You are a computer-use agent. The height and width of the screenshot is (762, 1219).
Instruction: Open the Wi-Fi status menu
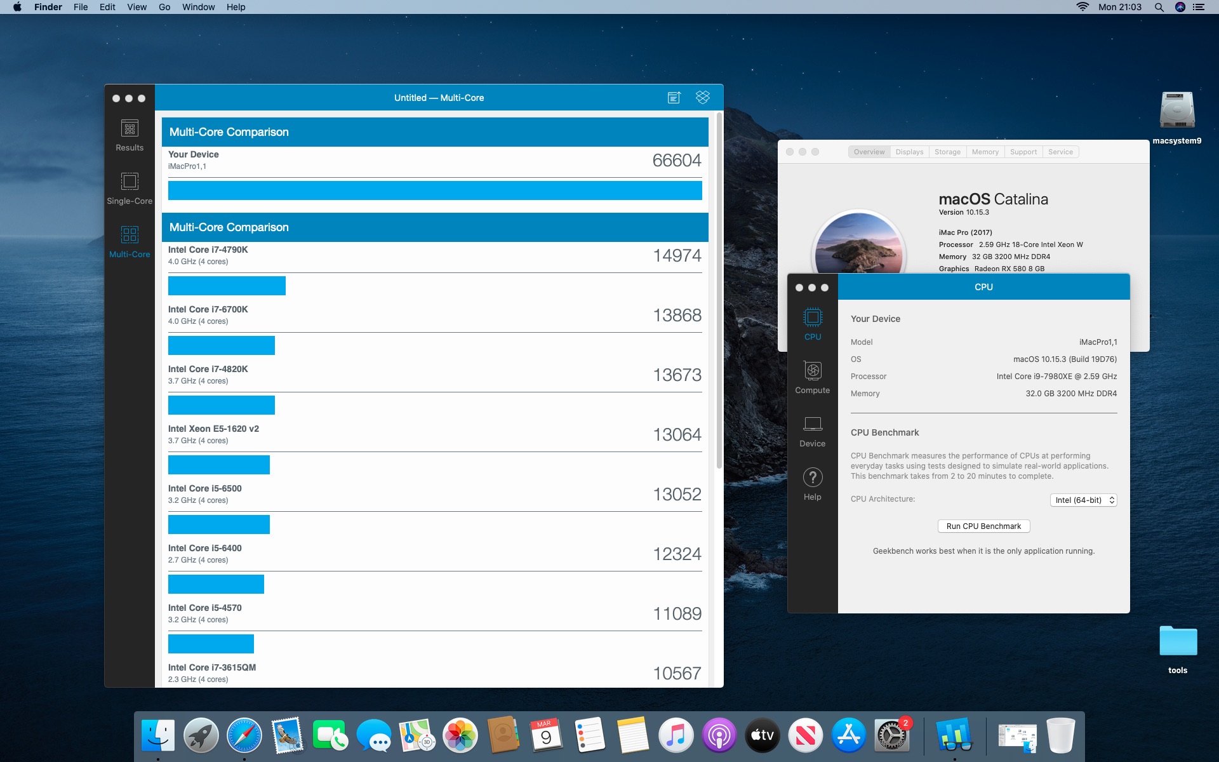[x=1082, y=7]
